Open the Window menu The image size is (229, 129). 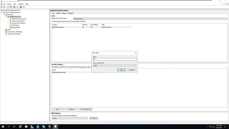point(21,4)
